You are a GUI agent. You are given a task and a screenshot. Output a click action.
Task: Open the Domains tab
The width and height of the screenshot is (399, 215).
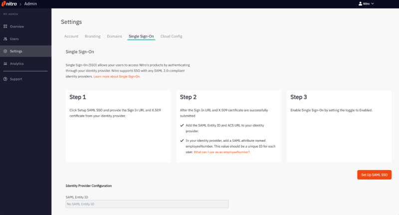coord(115,36)
